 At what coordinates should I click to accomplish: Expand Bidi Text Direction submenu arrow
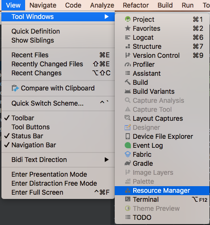(107, 160)
